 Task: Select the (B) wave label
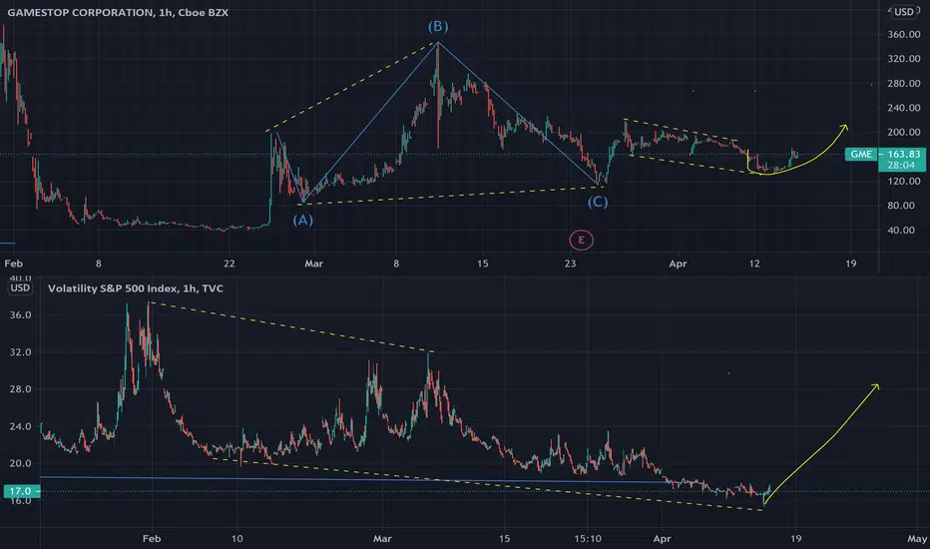pyautogui.click(x=438, y=26)
